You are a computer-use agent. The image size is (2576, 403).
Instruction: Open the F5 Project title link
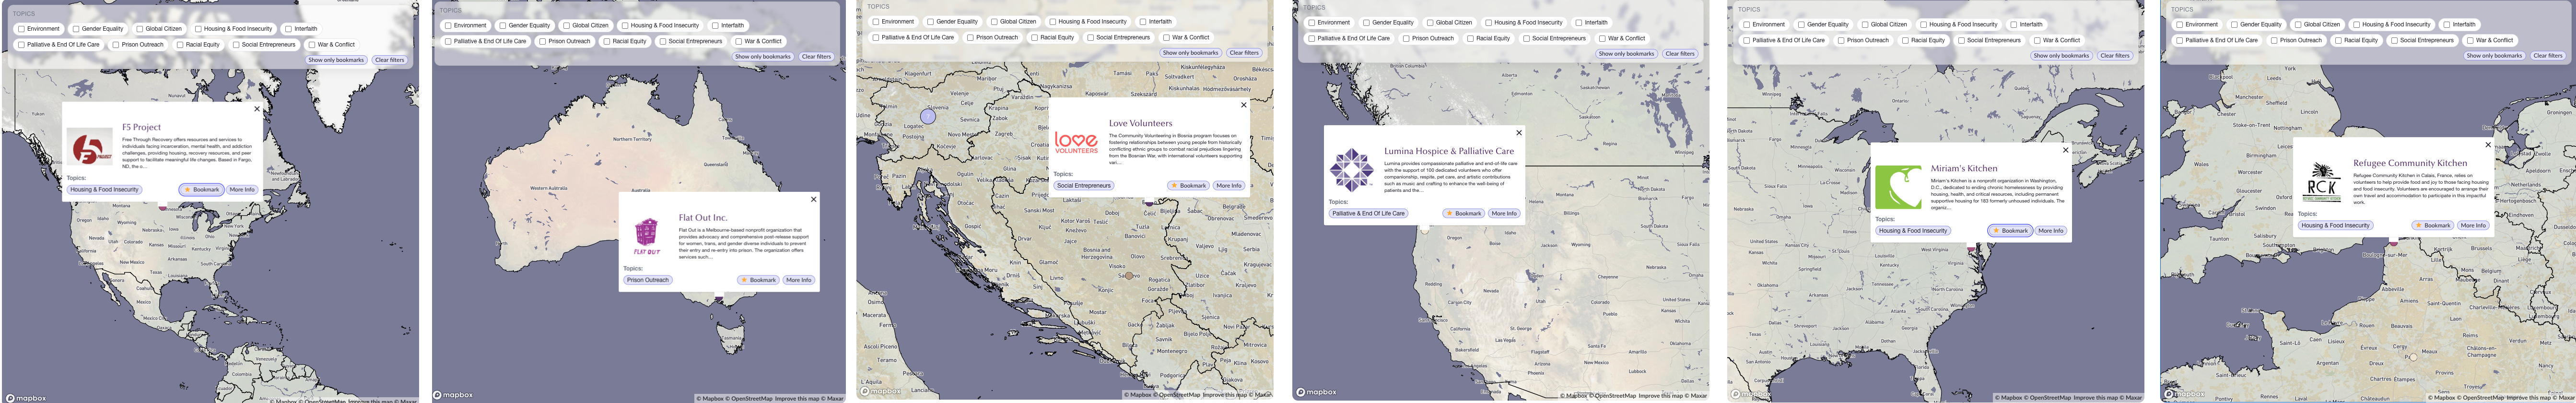pos(141,127)
